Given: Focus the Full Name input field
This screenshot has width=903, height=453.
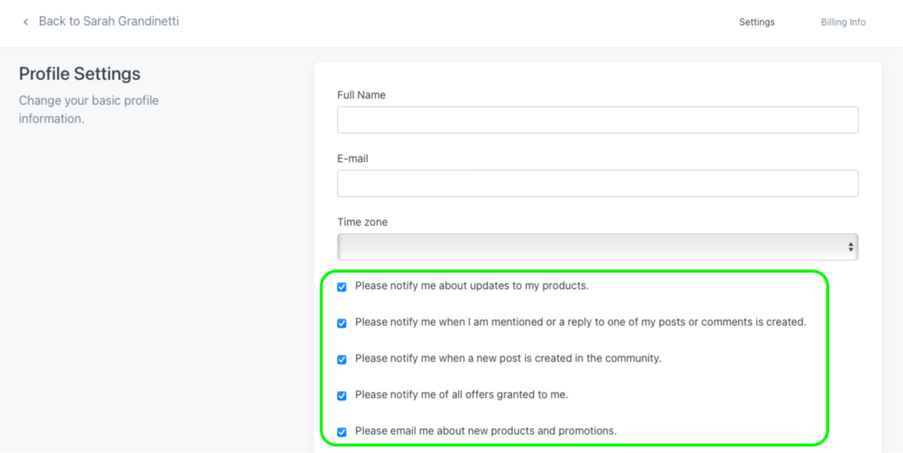Looking at the screenshot, I should click(x=597, y=120).
